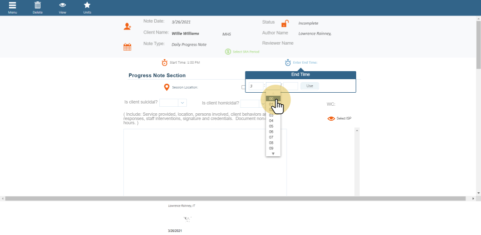
Task: Choose 09 from the minutes dropdown list
Action: tap(271, 148)
